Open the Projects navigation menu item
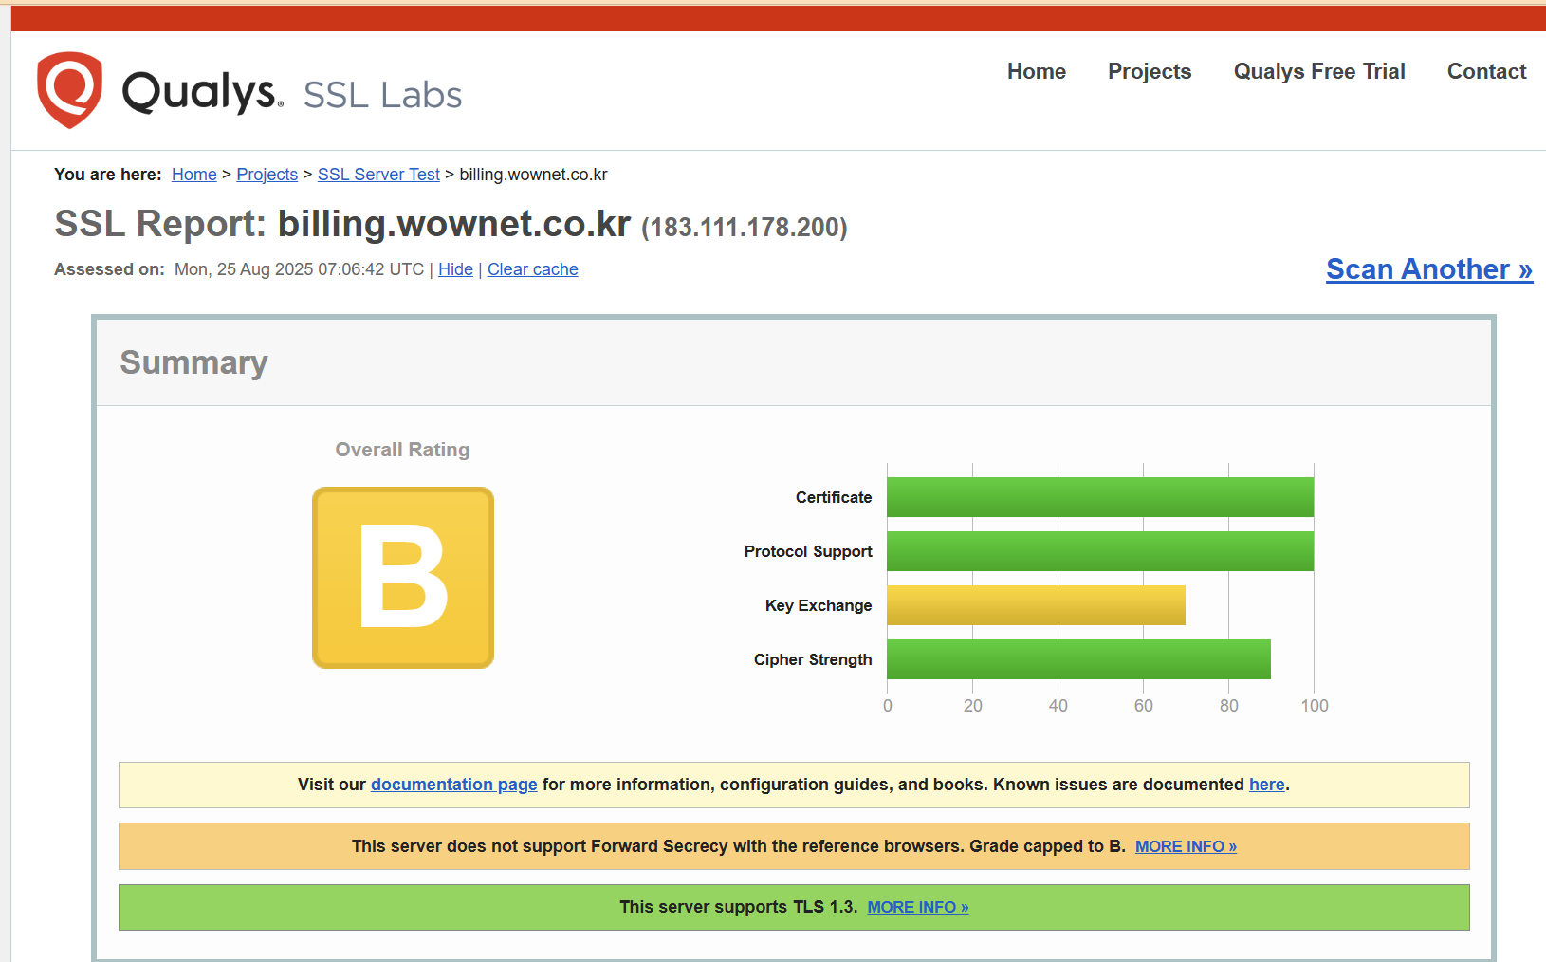This screenshot has width=1546, height=962. click(1150, 71)
